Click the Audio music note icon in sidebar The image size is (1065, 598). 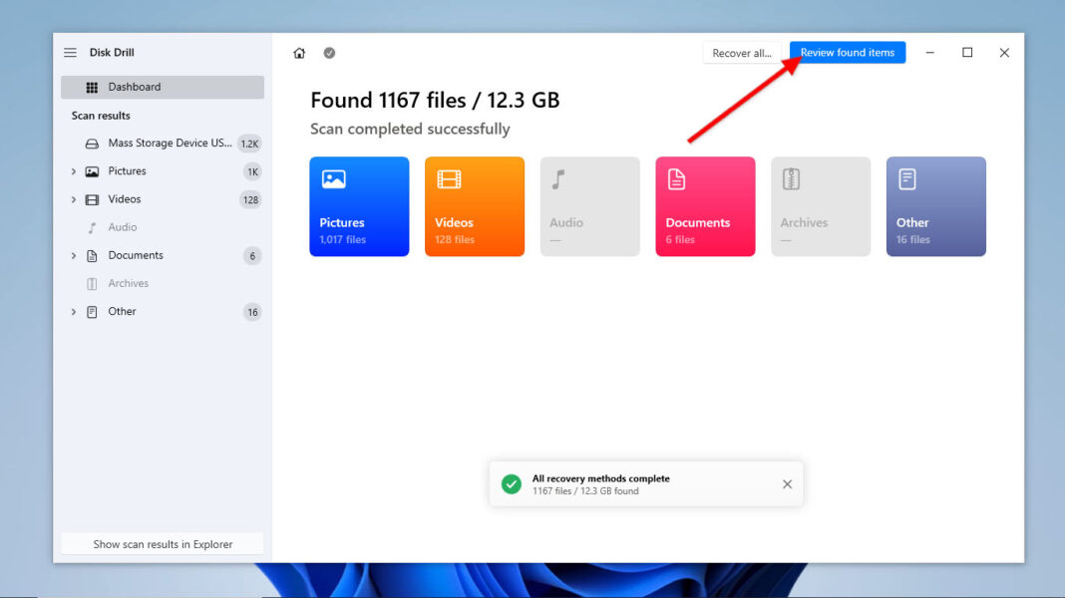click(92, 226)
